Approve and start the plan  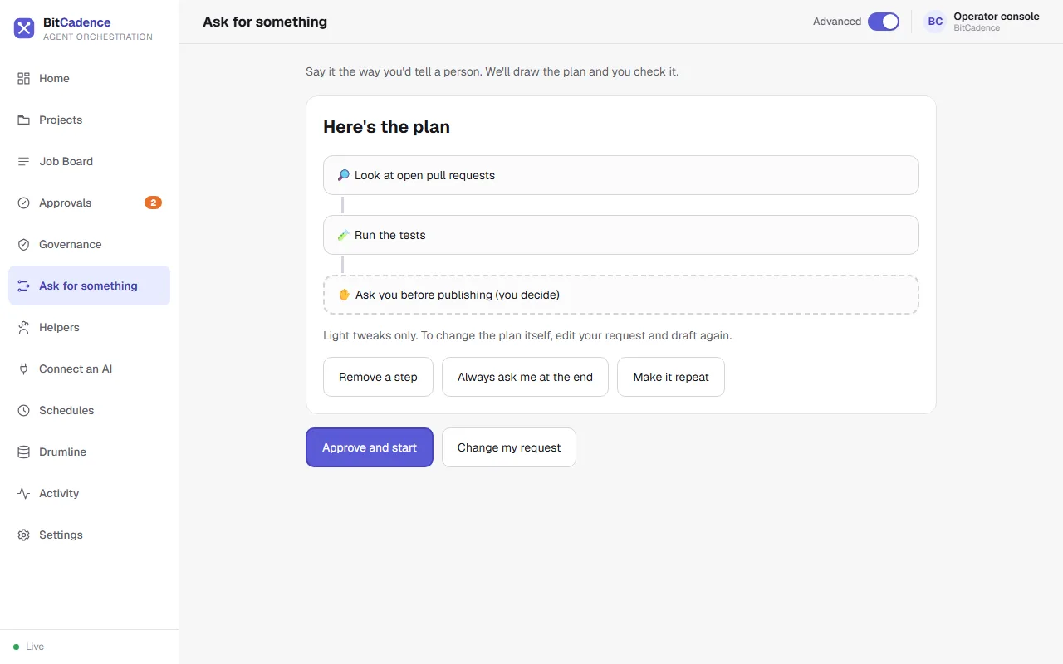(x=370, y=447)
